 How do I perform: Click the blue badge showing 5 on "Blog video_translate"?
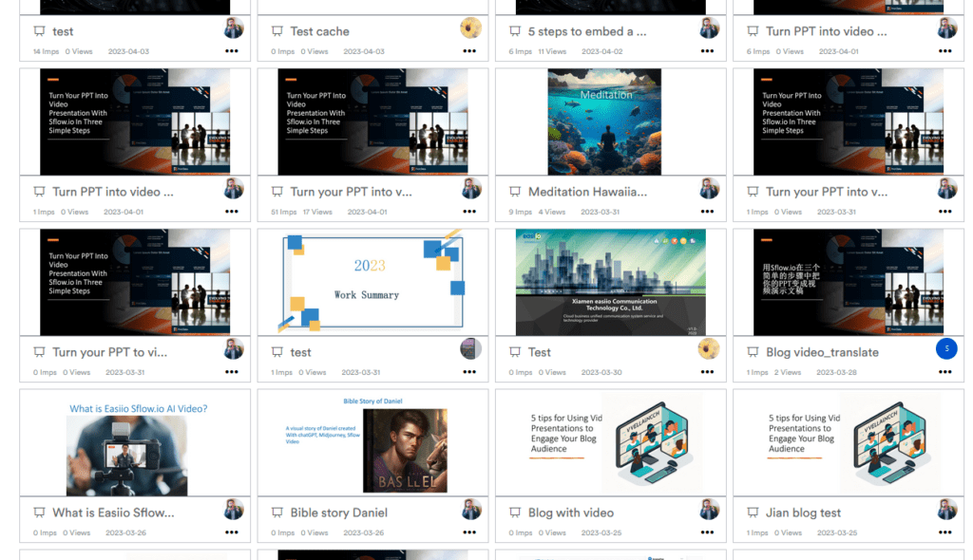pos(947,348)
